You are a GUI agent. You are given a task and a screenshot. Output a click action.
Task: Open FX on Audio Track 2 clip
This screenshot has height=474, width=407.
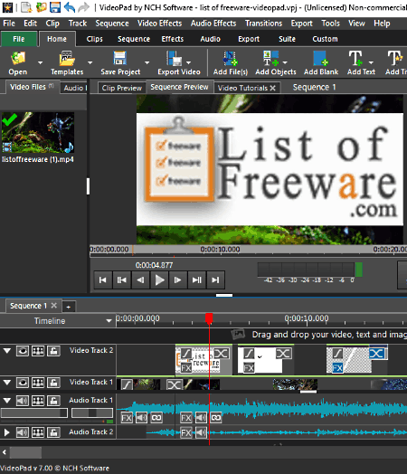(186, 432)
